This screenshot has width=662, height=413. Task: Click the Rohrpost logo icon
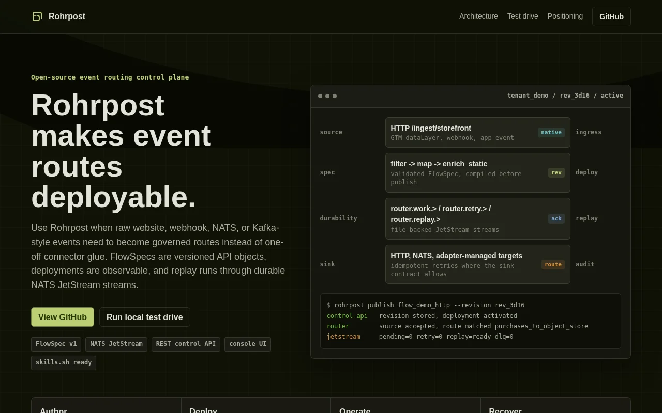tap(37, 17)
